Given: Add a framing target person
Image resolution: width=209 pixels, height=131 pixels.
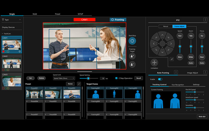Looking at the screenshot, I should pos(132,56).
